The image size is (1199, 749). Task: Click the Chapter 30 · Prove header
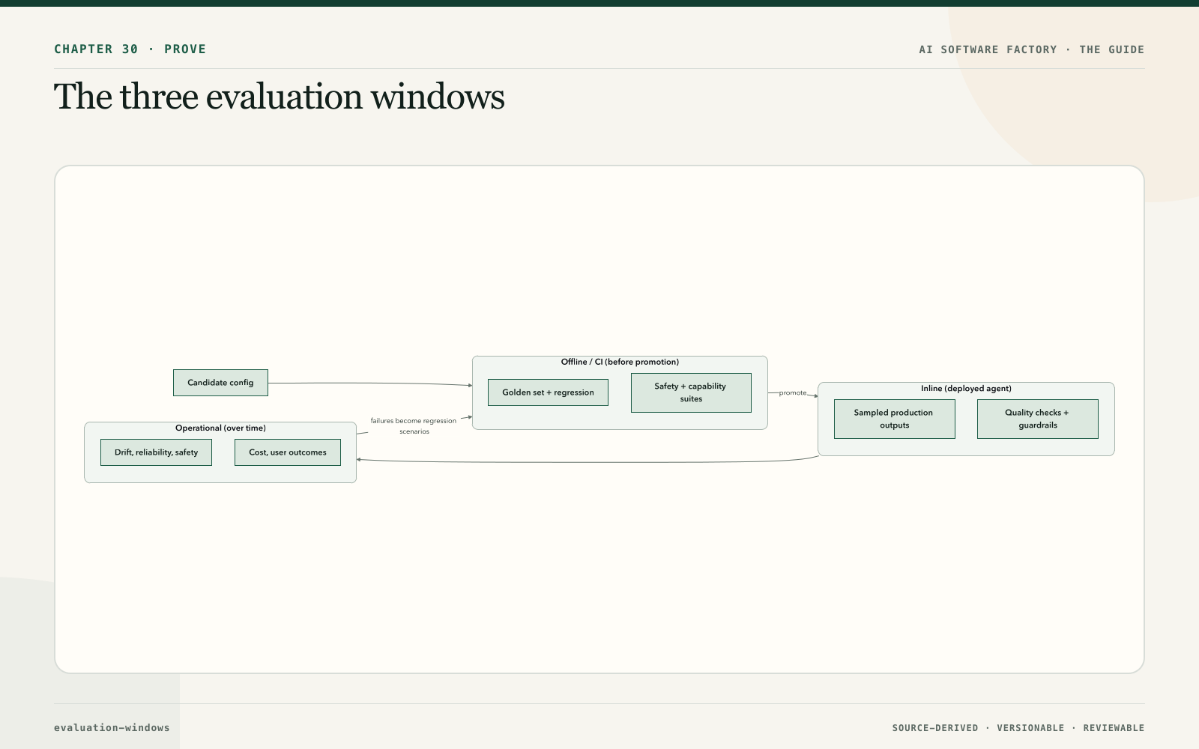click(x=130, y=49)
